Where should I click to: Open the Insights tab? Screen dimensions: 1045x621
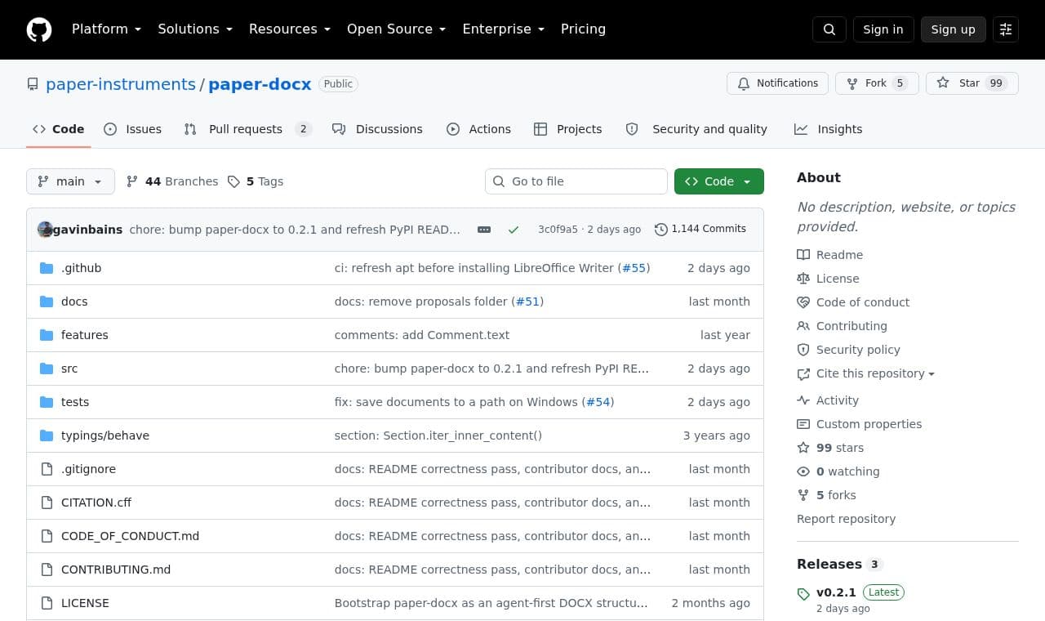pos(829,129)
